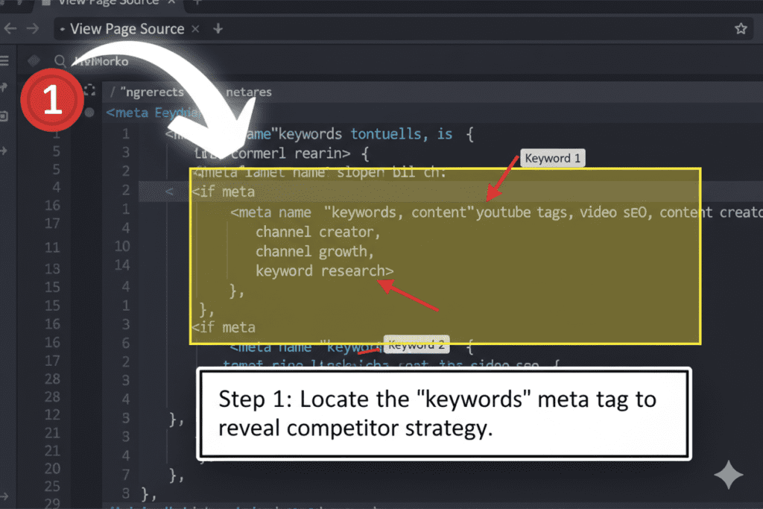Click the sparkle icon at the bottom right
The width and height of the screenshot is (763, 509).
click(728, 475)
